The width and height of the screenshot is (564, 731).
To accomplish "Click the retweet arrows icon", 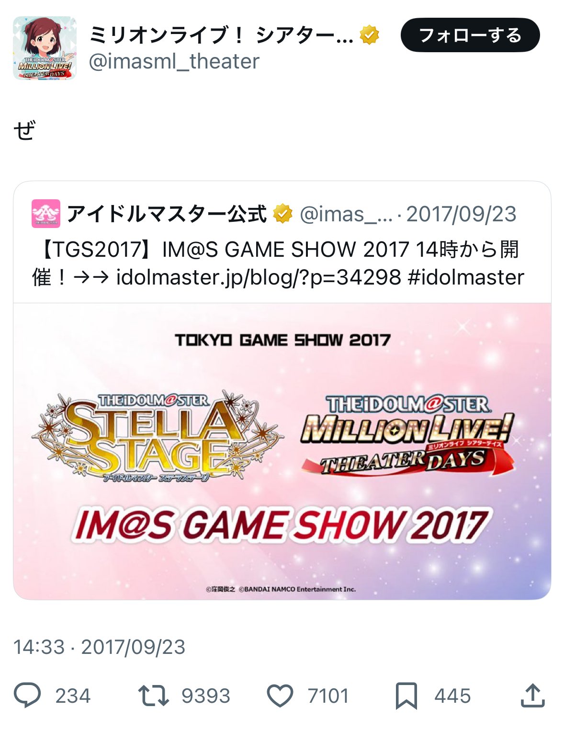I will coord(153,696).
